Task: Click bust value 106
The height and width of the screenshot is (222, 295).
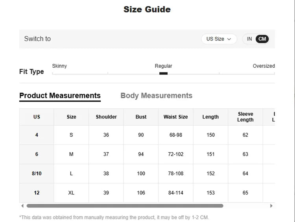Action: [x=141, y=193]
